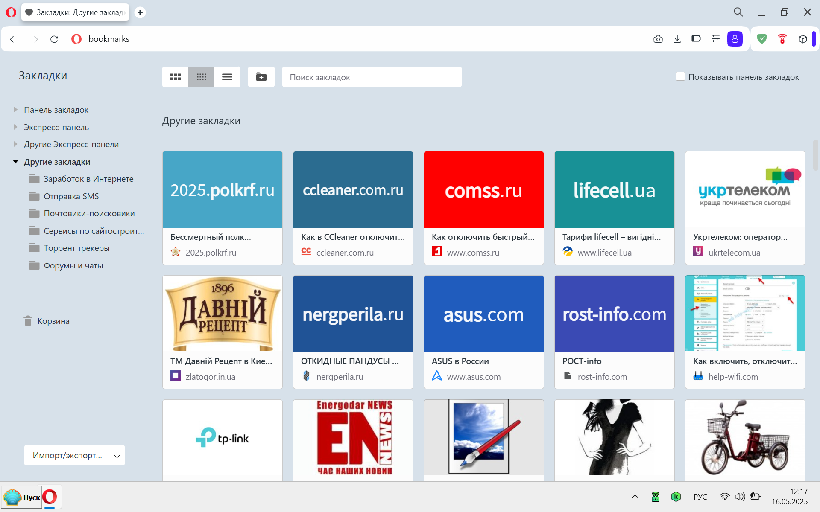
Task: Open the tab search magnifier
Action: tap(738, 12)
